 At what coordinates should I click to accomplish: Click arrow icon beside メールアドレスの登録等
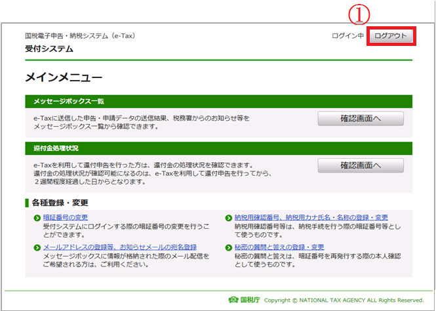[37, 247]
